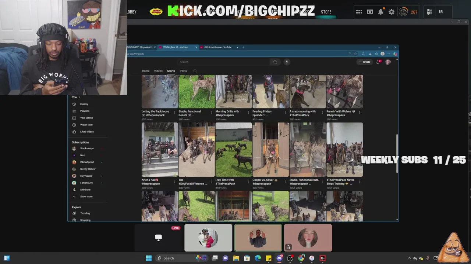Open options for Runnin' with Wolves short
Image resolution: width=471 pixels, height=264 pixels.
(x=360, y=113)
